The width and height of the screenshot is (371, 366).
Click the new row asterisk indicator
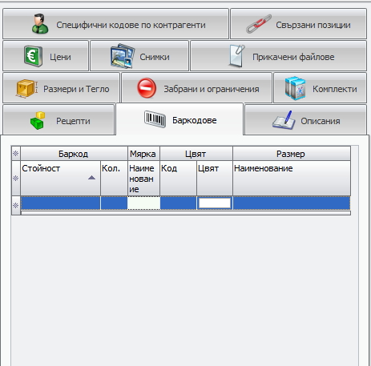point(16,206)
